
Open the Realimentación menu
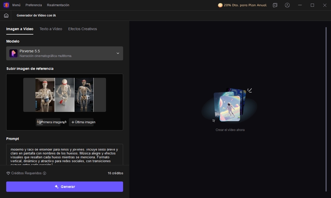point(58,5)
